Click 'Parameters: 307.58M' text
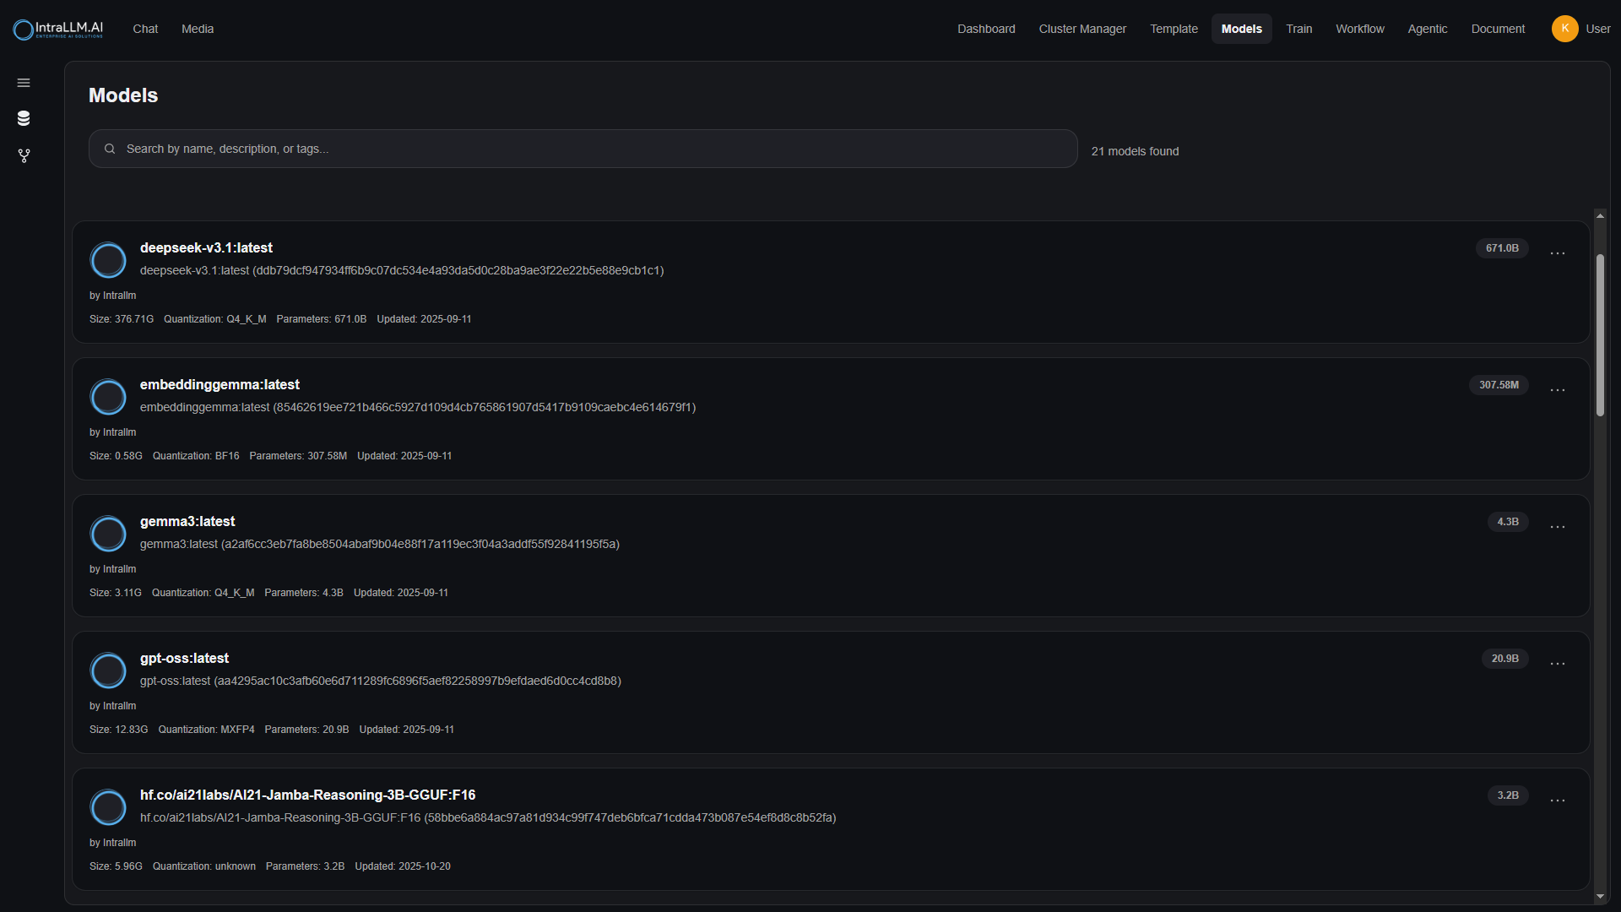Screen dimensions: 1621x912 click(x=298, y=456)
